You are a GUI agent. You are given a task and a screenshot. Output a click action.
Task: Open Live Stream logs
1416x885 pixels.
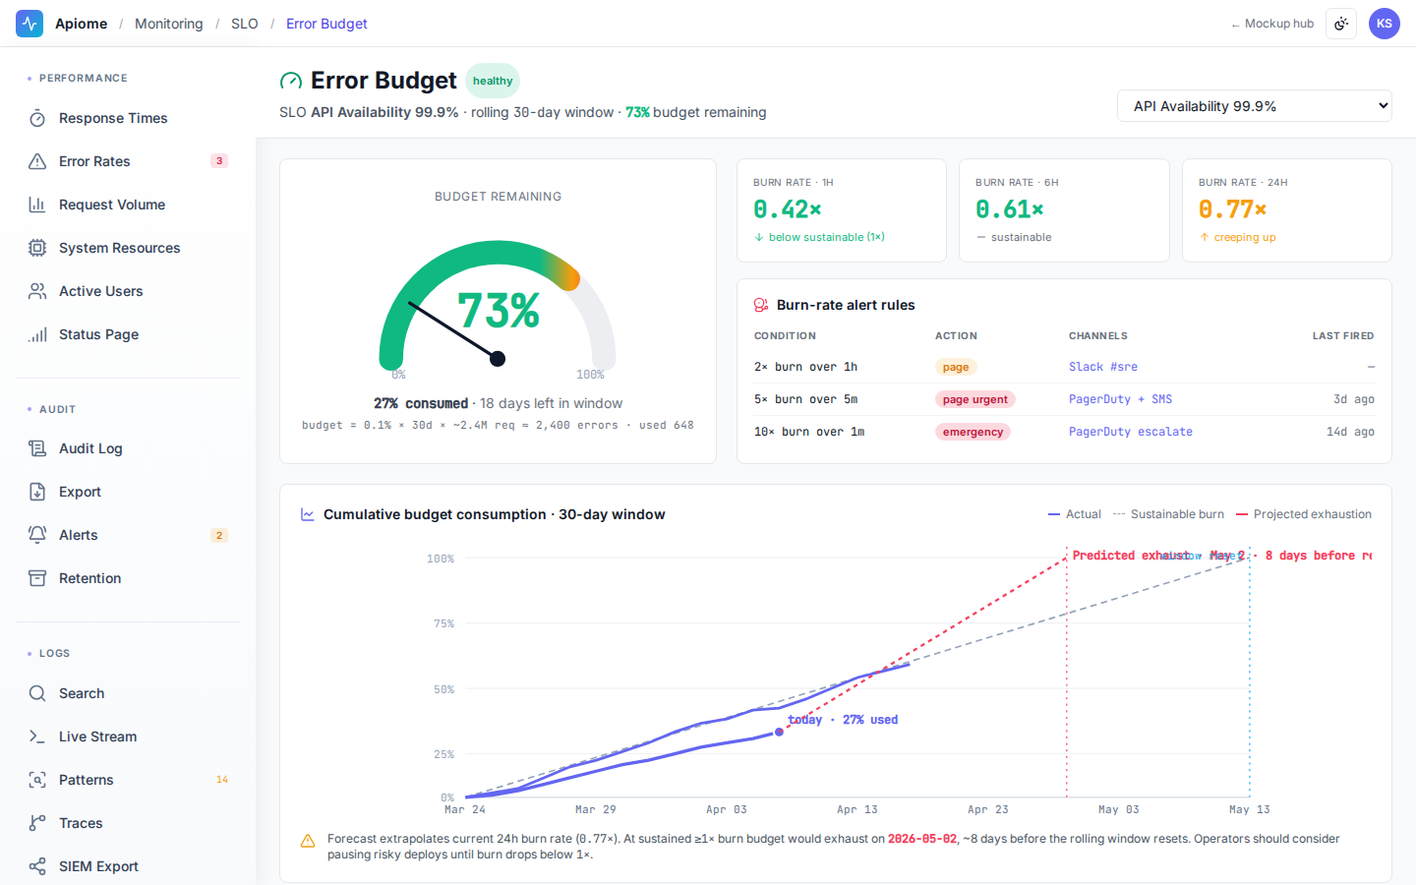[x=128, y=737]
